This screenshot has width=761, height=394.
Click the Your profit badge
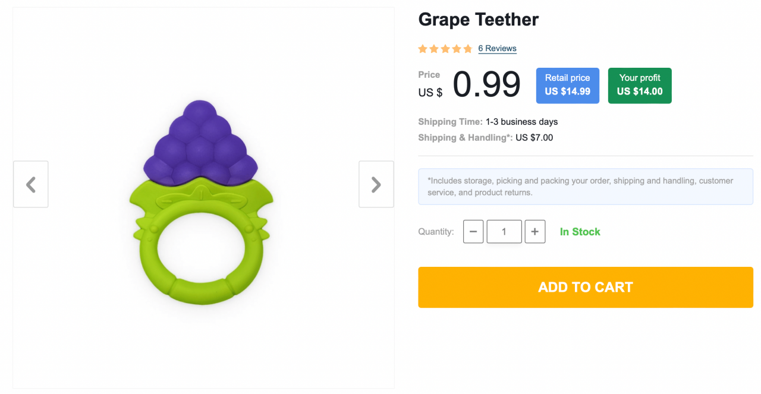[x=640, y=85]
